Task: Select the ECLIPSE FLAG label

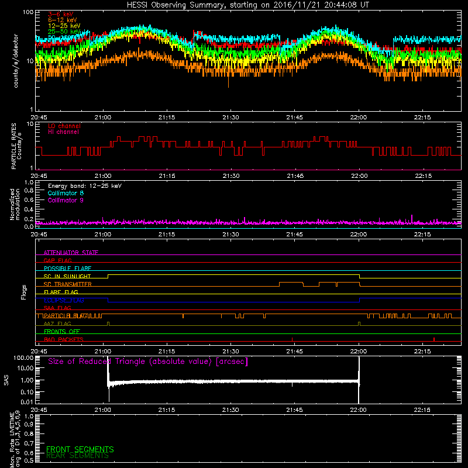Action: 64,300
